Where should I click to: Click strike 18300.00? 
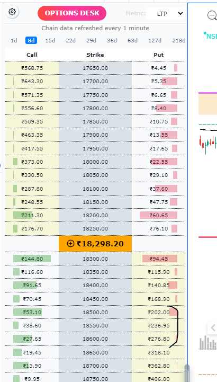[95, 259]
